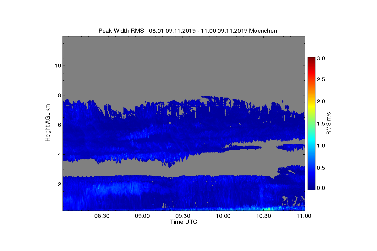Click the 'RMS m/s' colorbar label
Screen dimensions: 377x251
coord(328,123)
